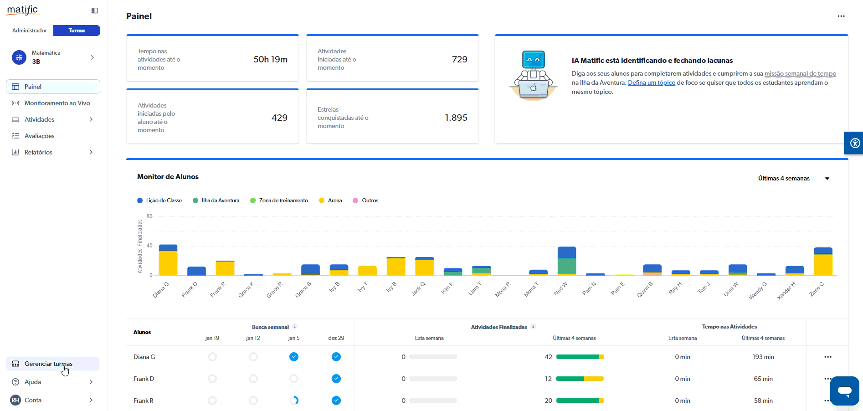Open the Últimas 4 semanas dropdown
863x411 pixels.
point(793,179)
